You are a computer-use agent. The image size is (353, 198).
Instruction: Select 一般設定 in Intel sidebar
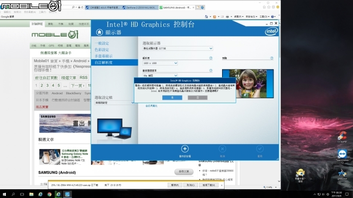click(102, 43)
